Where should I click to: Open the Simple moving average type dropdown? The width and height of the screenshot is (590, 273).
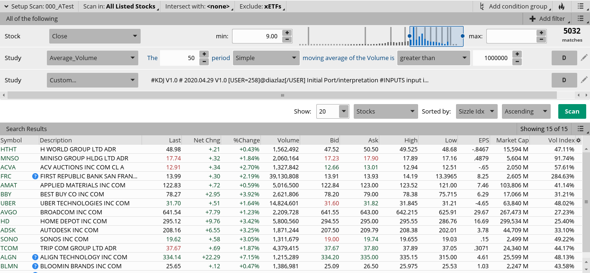266,58
